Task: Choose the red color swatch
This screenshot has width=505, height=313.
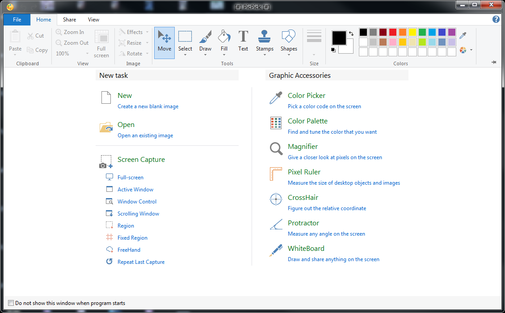Action: [393, 32]
